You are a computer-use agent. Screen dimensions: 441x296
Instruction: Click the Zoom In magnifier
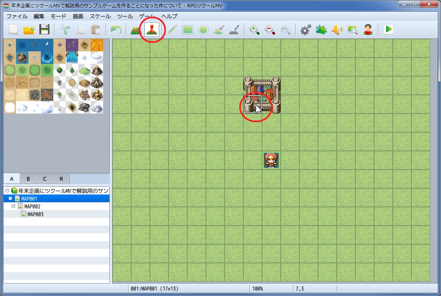click(x=254, y=30)
